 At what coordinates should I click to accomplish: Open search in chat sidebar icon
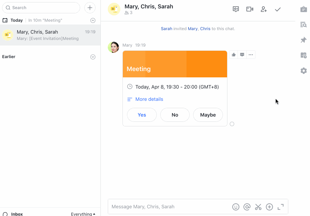tap(303, 25)
